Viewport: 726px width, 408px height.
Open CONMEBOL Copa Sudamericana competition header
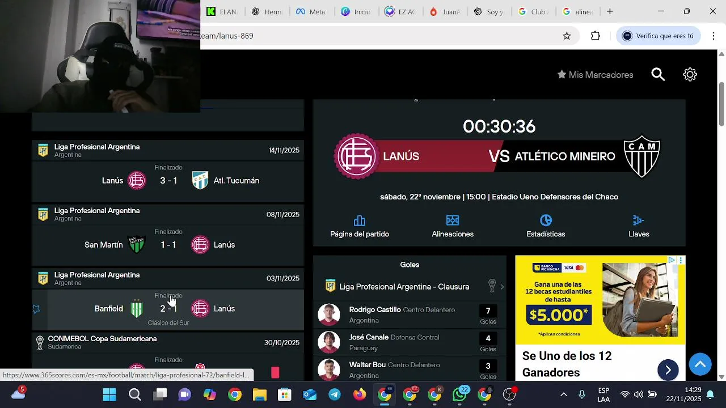point(168,342)
